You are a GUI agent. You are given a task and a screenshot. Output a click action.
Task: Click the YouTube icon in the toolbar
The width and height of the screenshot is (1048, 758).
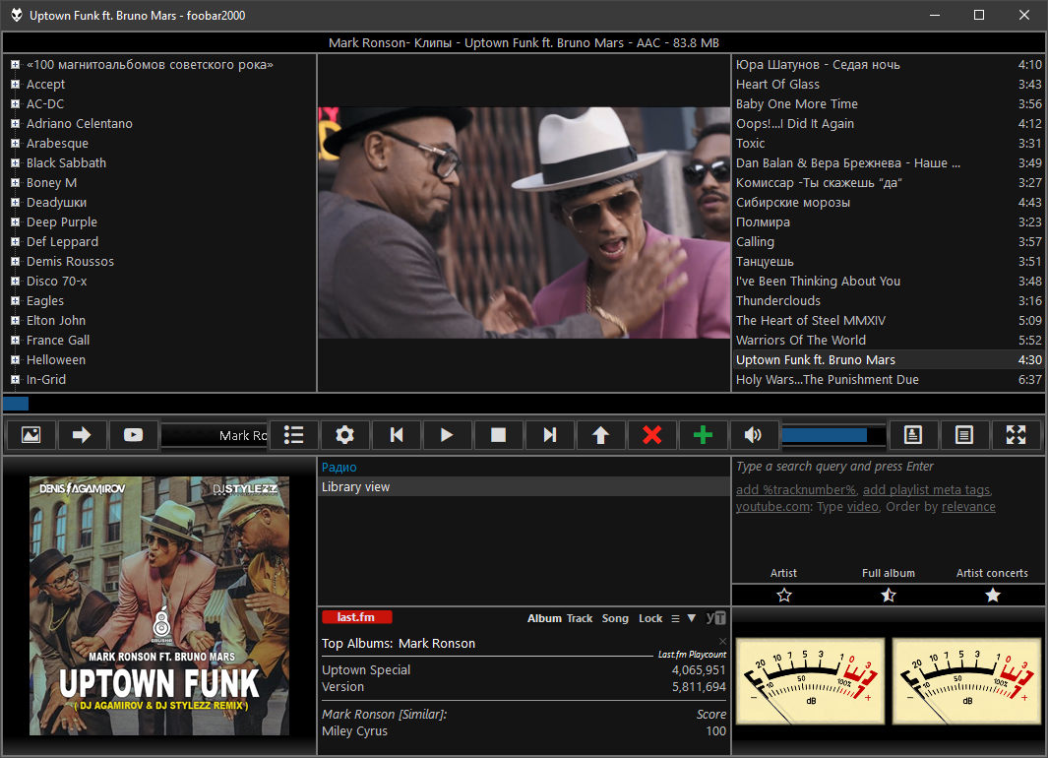tap(133, 435)
